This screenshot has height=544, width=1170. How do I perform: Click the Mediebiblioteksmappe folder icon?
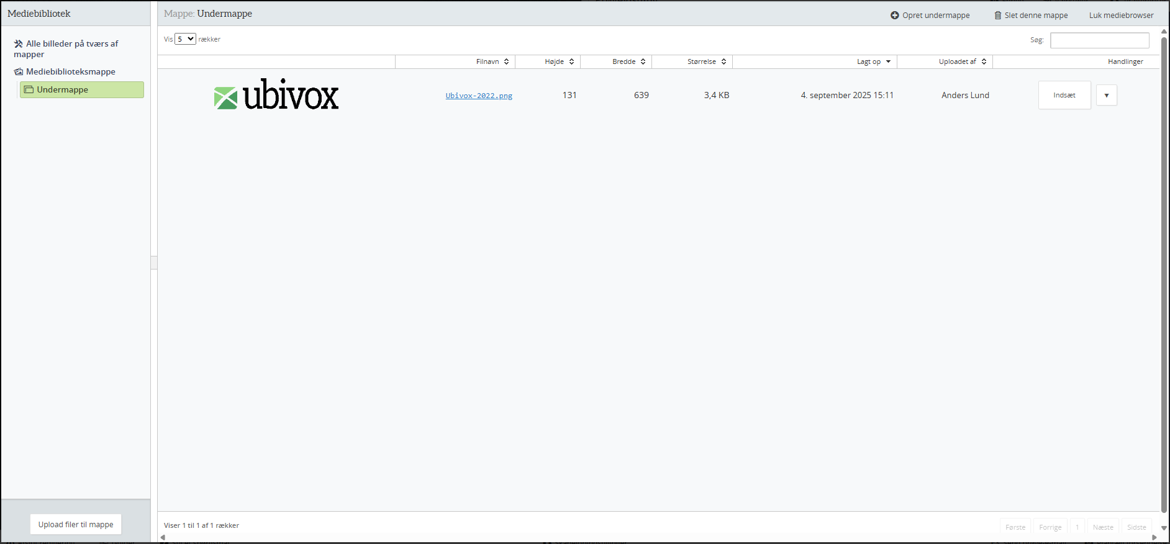19,72
